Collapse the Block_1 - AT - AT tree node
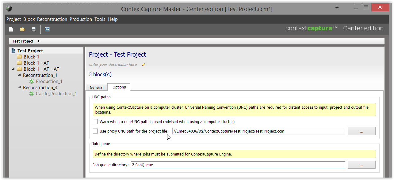 pos(13,69)
